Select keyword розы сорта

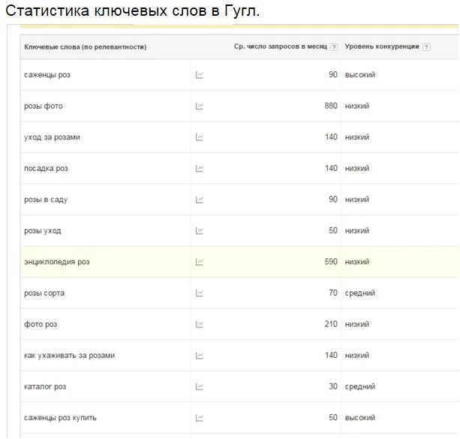[x=44, y=293]
